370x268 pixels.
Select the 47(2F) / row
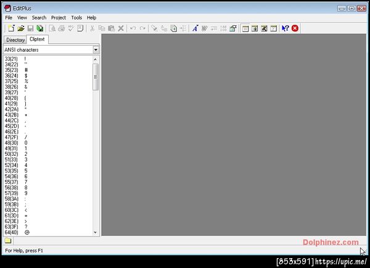coord(48,137)
